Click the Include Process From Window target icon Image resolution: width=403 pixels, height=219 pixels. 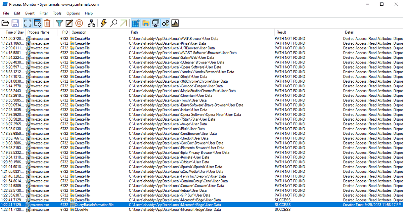(x=79, y=23)
